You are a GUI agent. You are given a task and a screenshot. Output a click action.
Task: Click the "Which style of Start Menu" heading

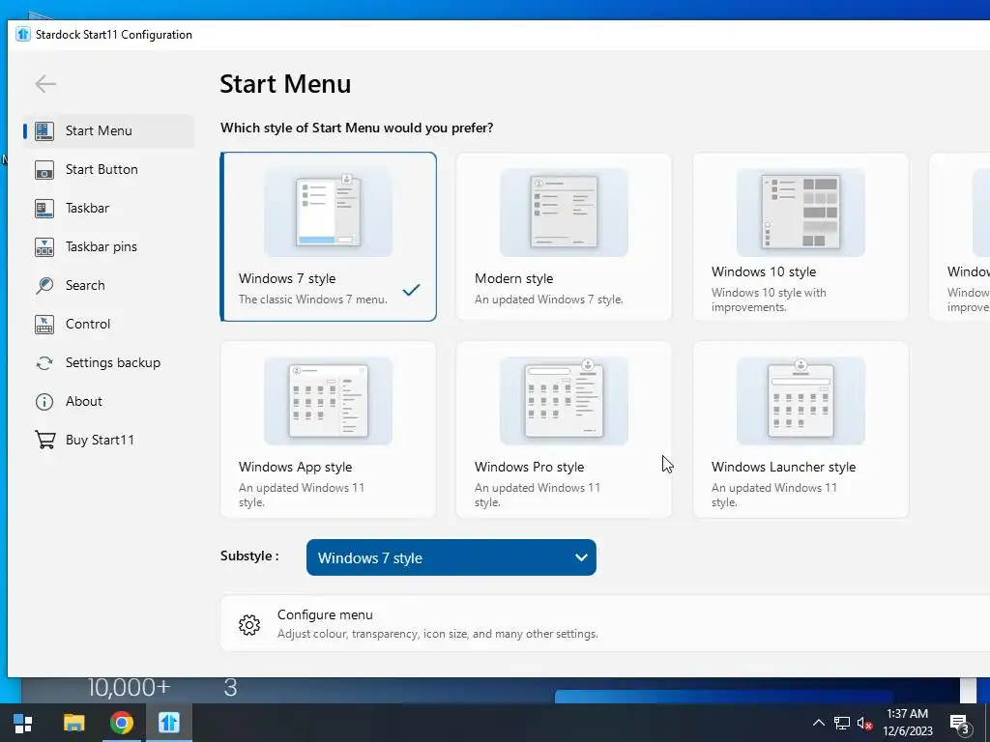[x=357, y=128]
